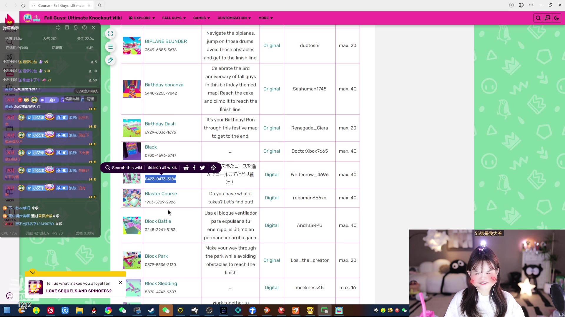
Task: Open the BIPLANE BLUNDER course link
Action: (x=166, y=41)
